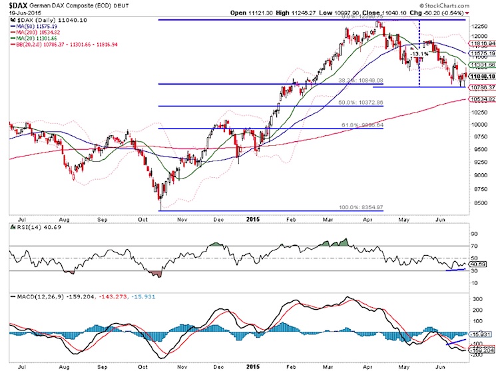The width and height of the screenshot is (496, 371).
Task: Click the $DAX ticker symbol title
Action: (x=18, y=5)
